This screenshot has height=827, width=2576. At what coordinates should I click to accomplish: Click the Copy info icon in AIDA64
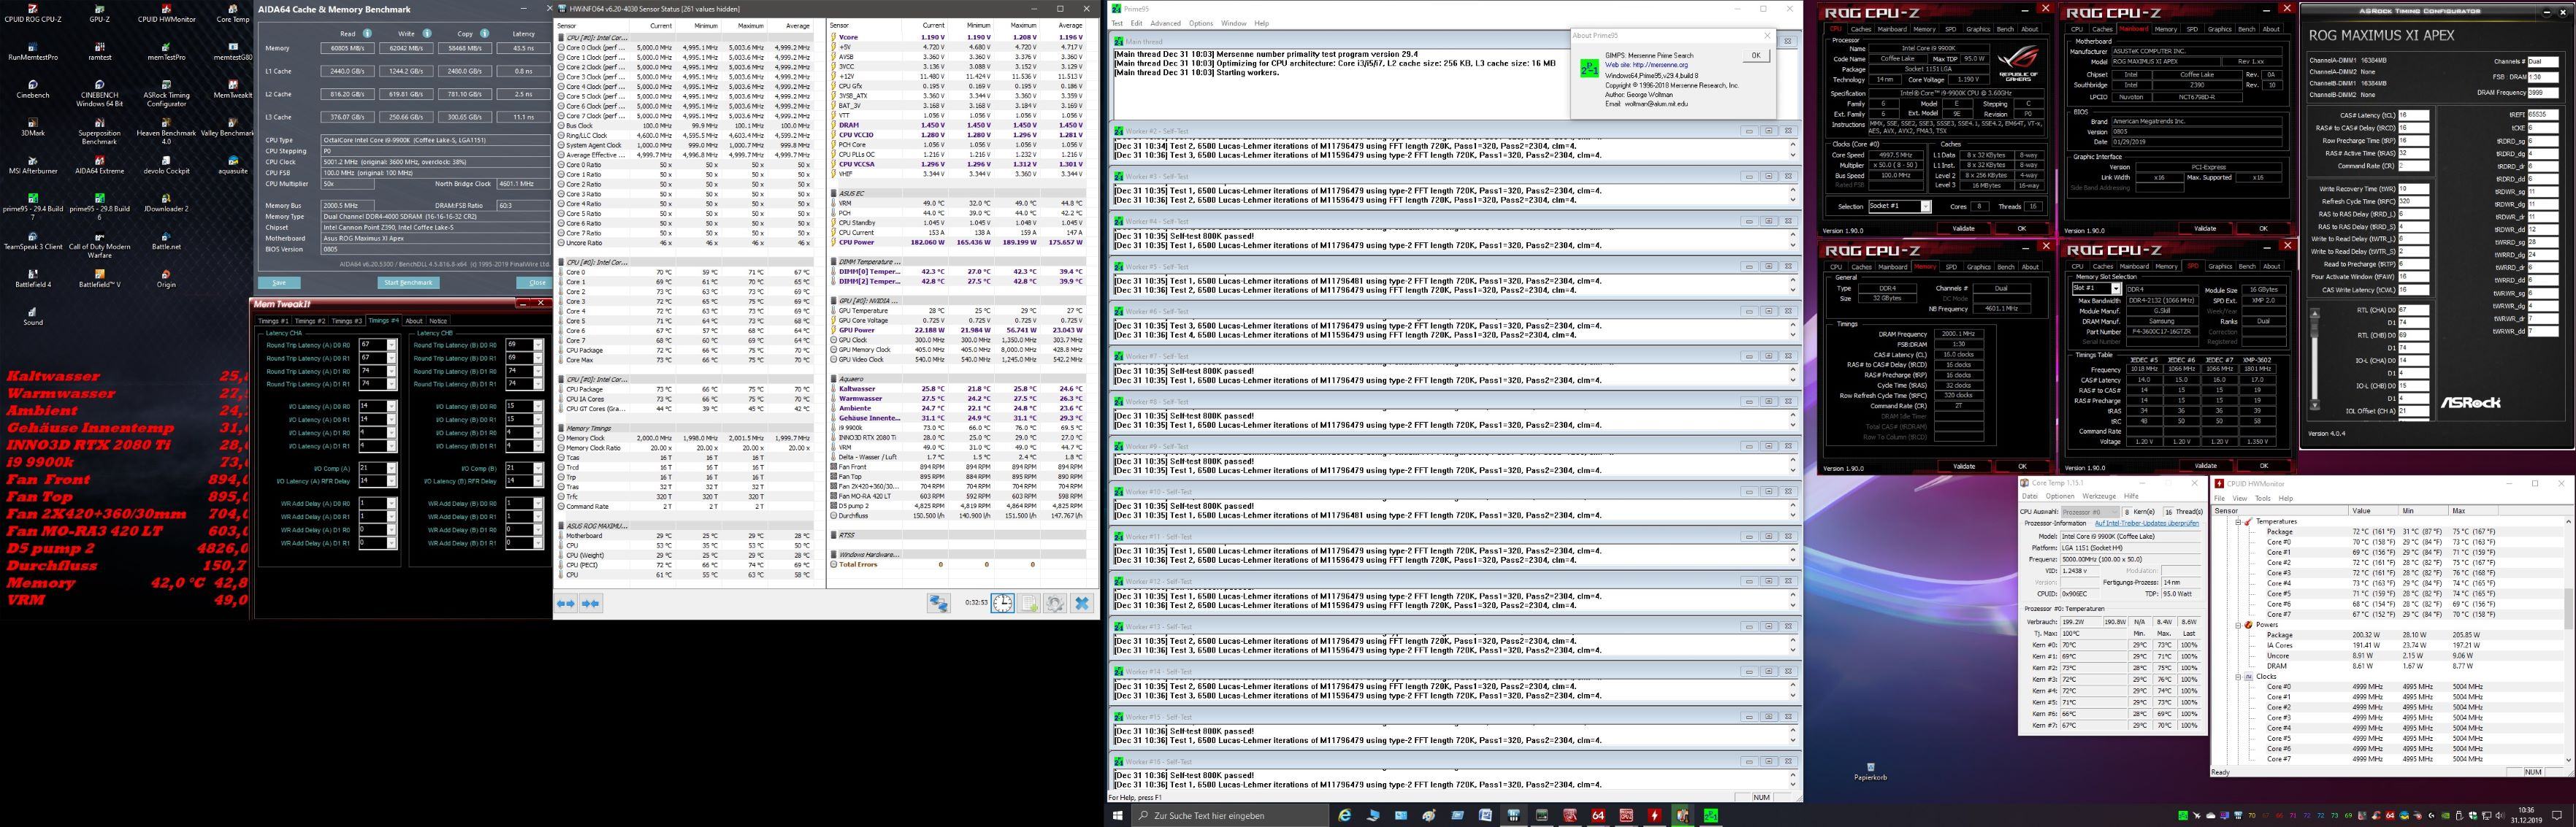pyautogui.click(x=484, y=33)
